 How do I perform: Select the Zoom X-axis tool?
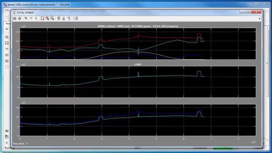tap(31, 18)
